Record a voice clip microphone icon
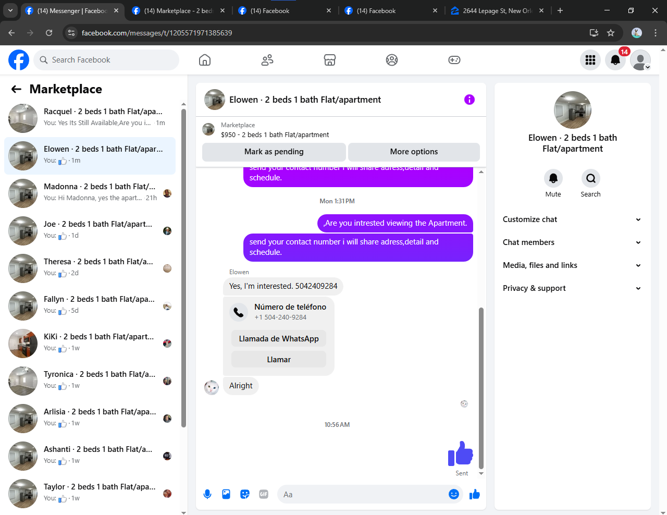 pyautogui.click(x=207, y=494)
